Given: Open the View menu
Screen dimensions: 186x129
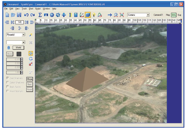Looking at the screenshot, I should 17,9.
